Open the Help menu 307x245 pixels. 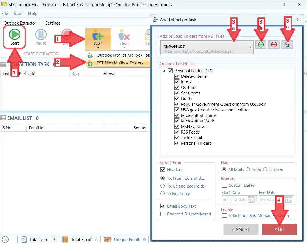pos(33,13)
